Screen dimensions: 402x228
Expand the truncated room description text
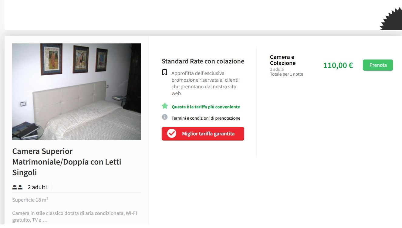(75, 216)
